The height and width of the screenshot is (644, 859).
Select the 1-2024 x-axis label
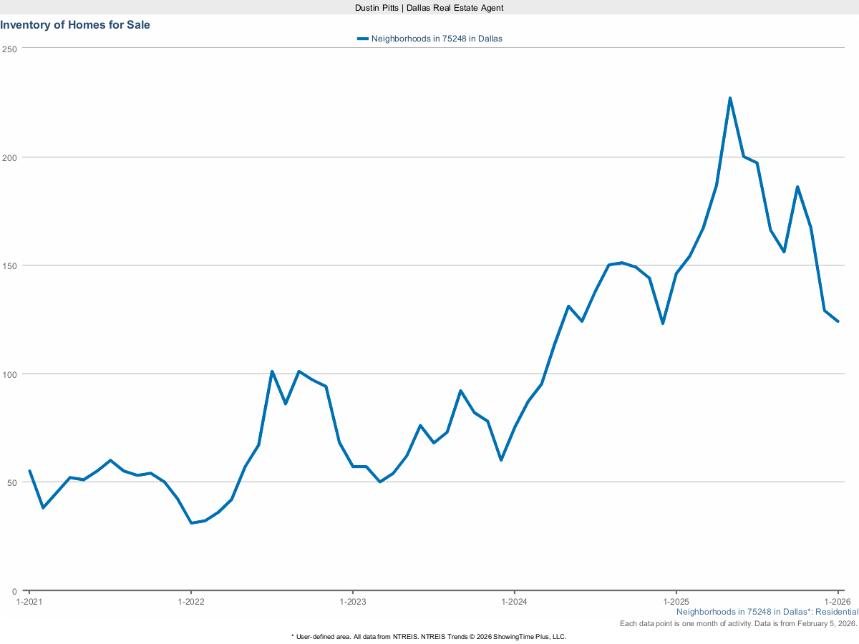tap(514, 602)
